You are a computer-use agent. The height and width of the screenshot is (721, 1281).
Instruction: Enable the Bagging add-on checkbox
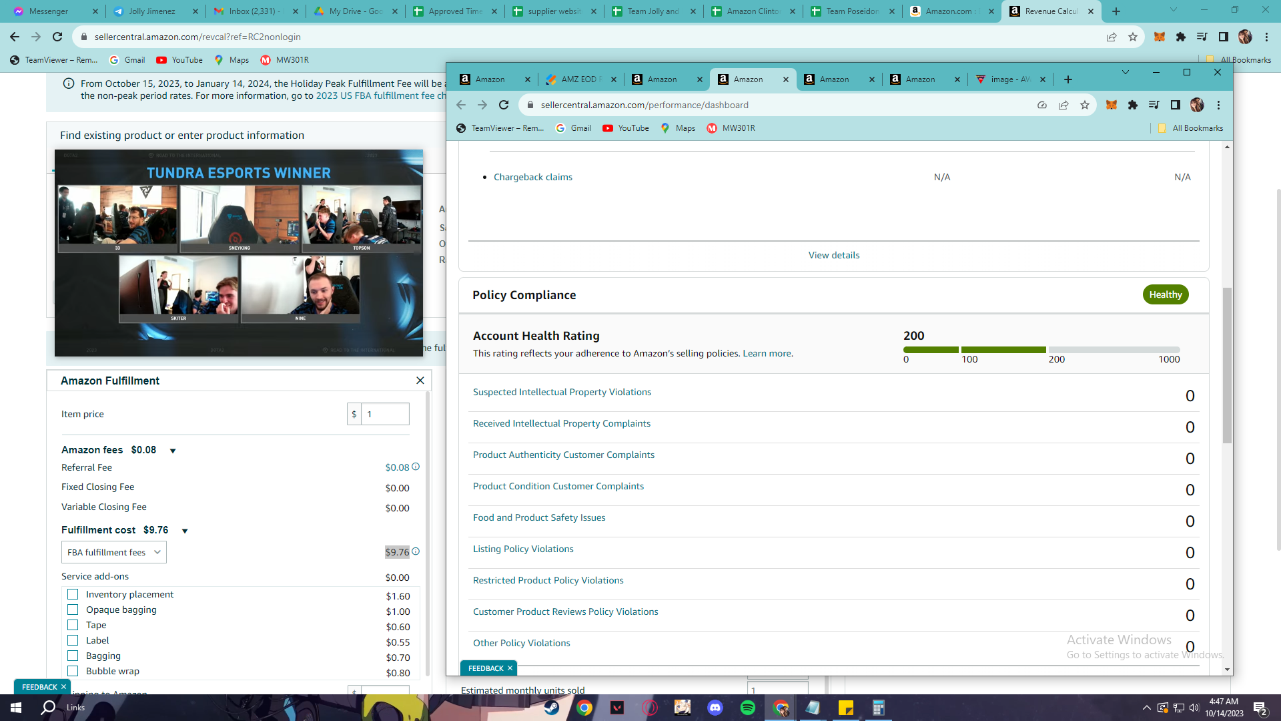click(73, 656)
